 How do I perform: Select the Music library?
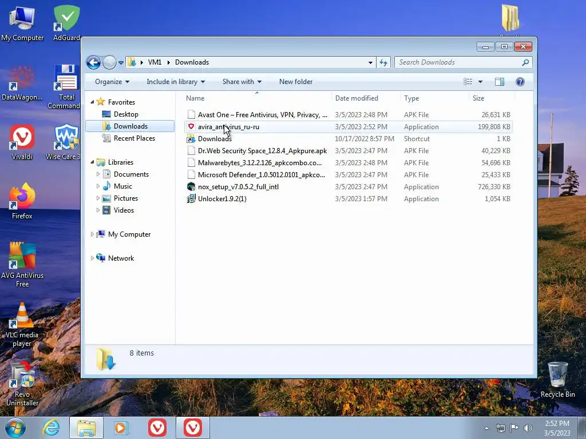tap(122, 186)
